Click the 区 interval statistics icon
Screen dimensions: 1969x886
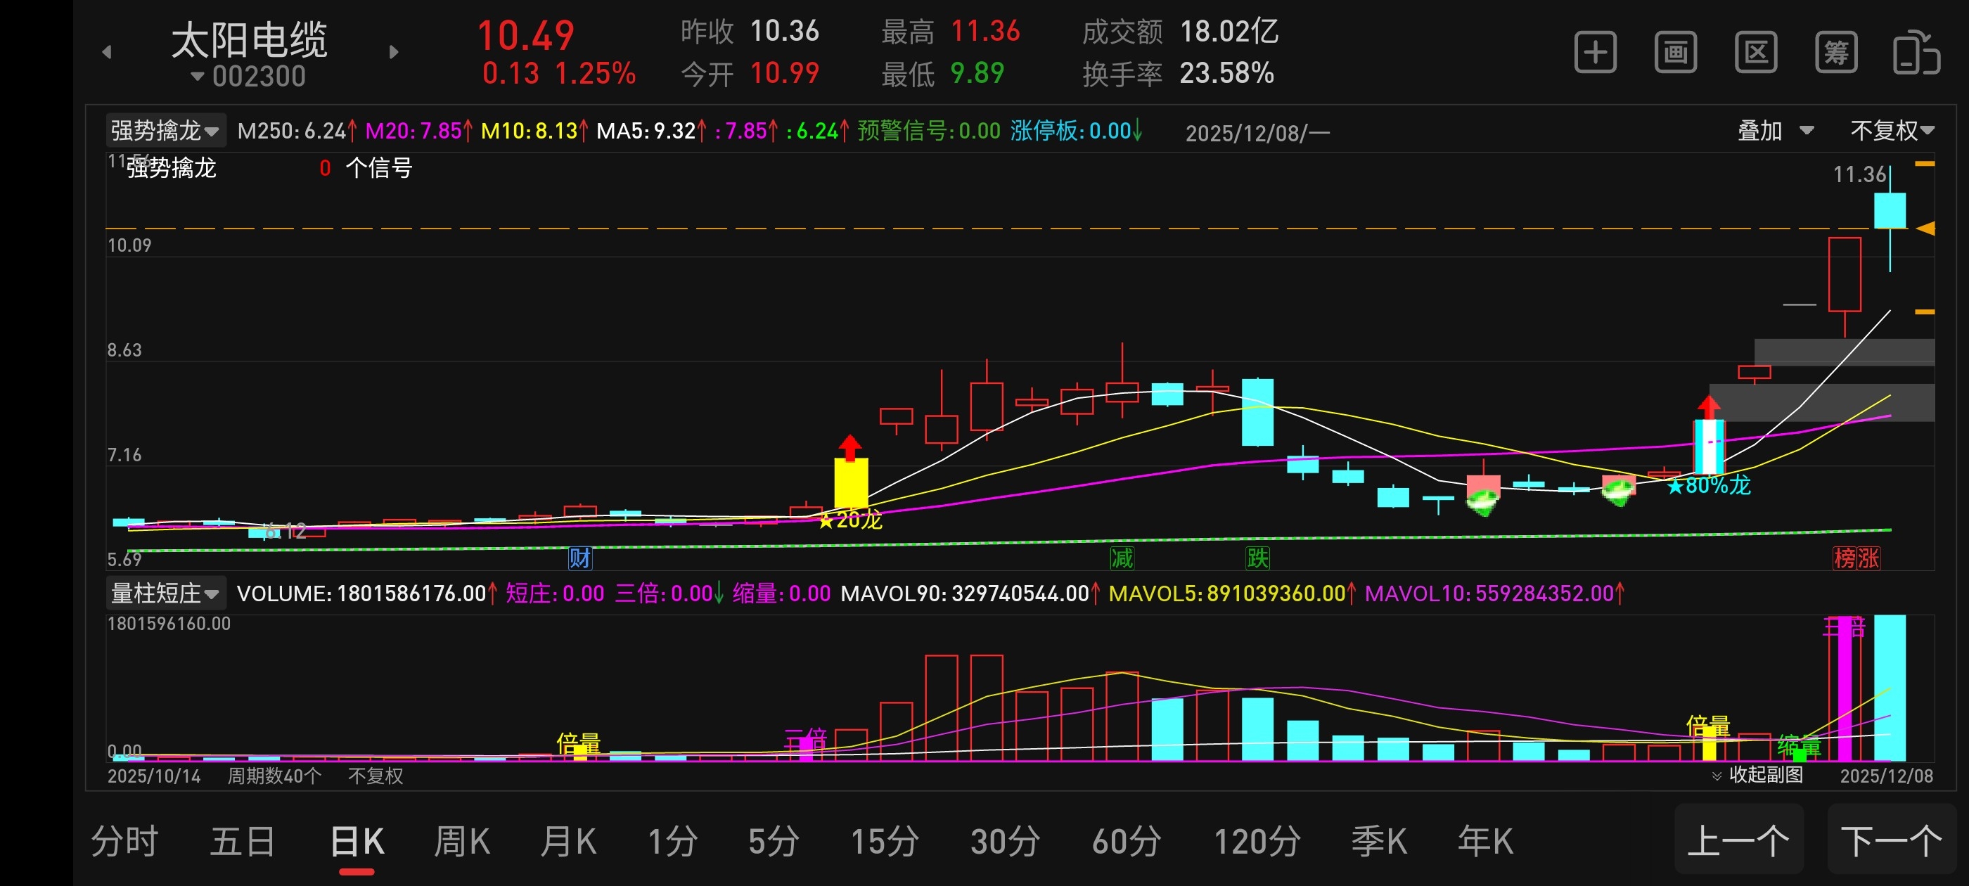click(1756, 53)
